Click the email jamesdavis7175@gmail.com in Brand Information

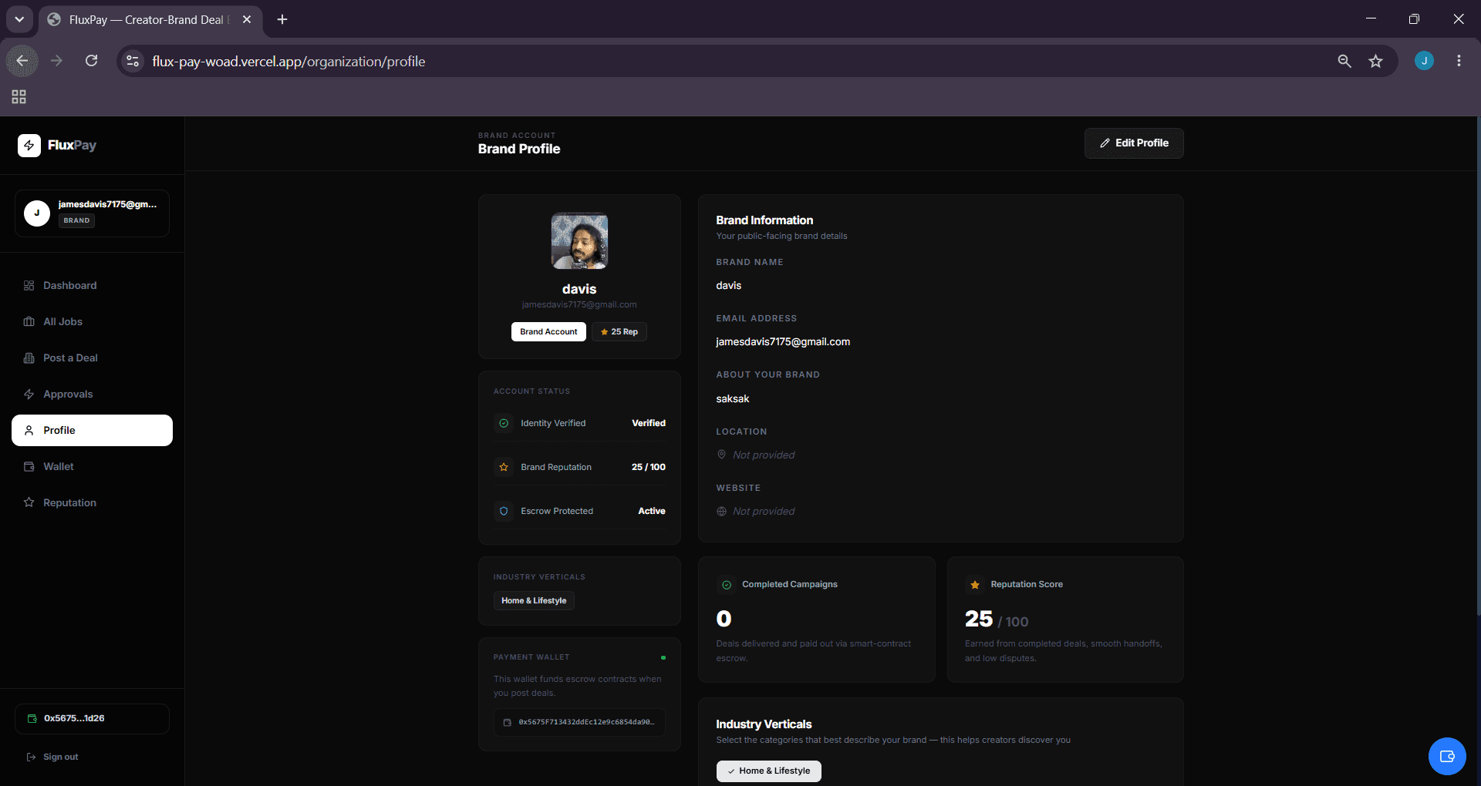click(x=783, y=341)
